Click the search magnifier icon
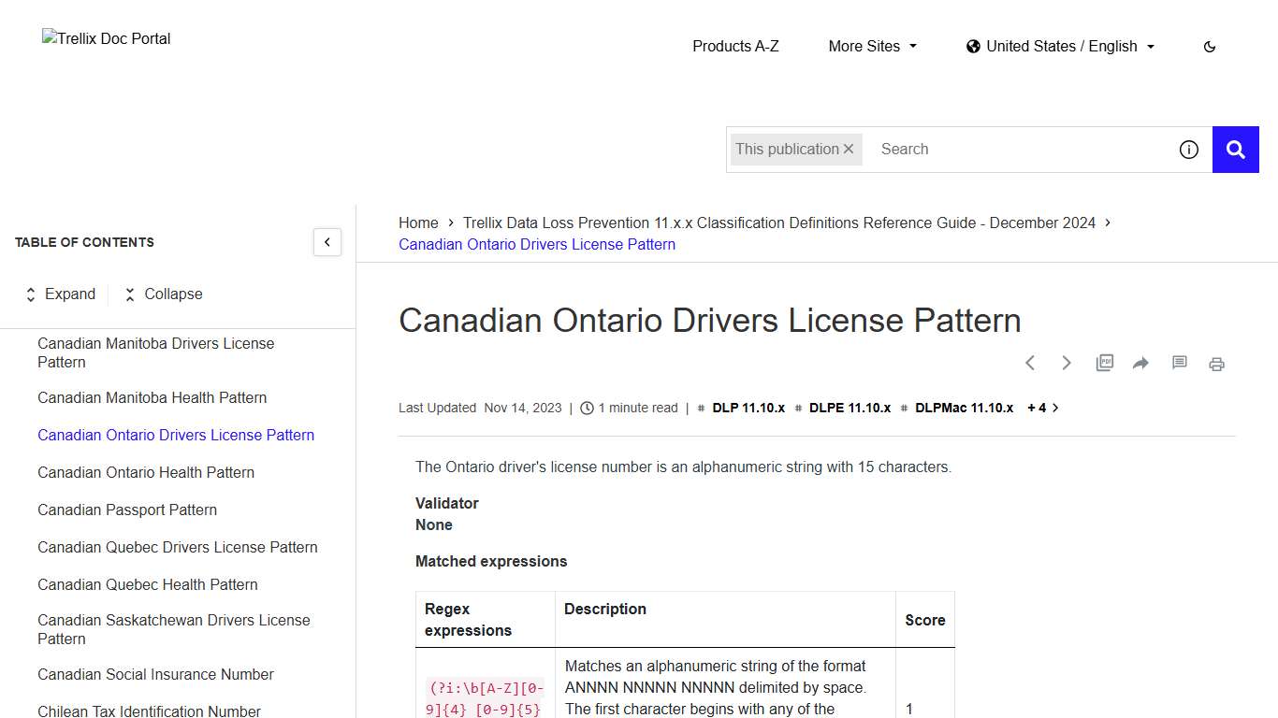Viewport: 1278px width, 718px height. pos(1235,149)
